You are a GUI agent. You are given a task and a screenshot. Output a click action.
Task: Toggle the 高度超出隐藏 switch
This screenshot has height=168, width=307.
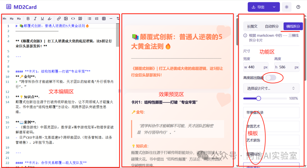pyautogui.click(x=271, y=78)
